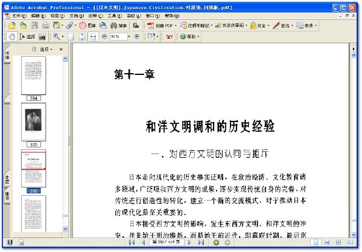Close the thumbnail panel with X
This screenshot has height=252, width=362.
(x=61, y=49)
